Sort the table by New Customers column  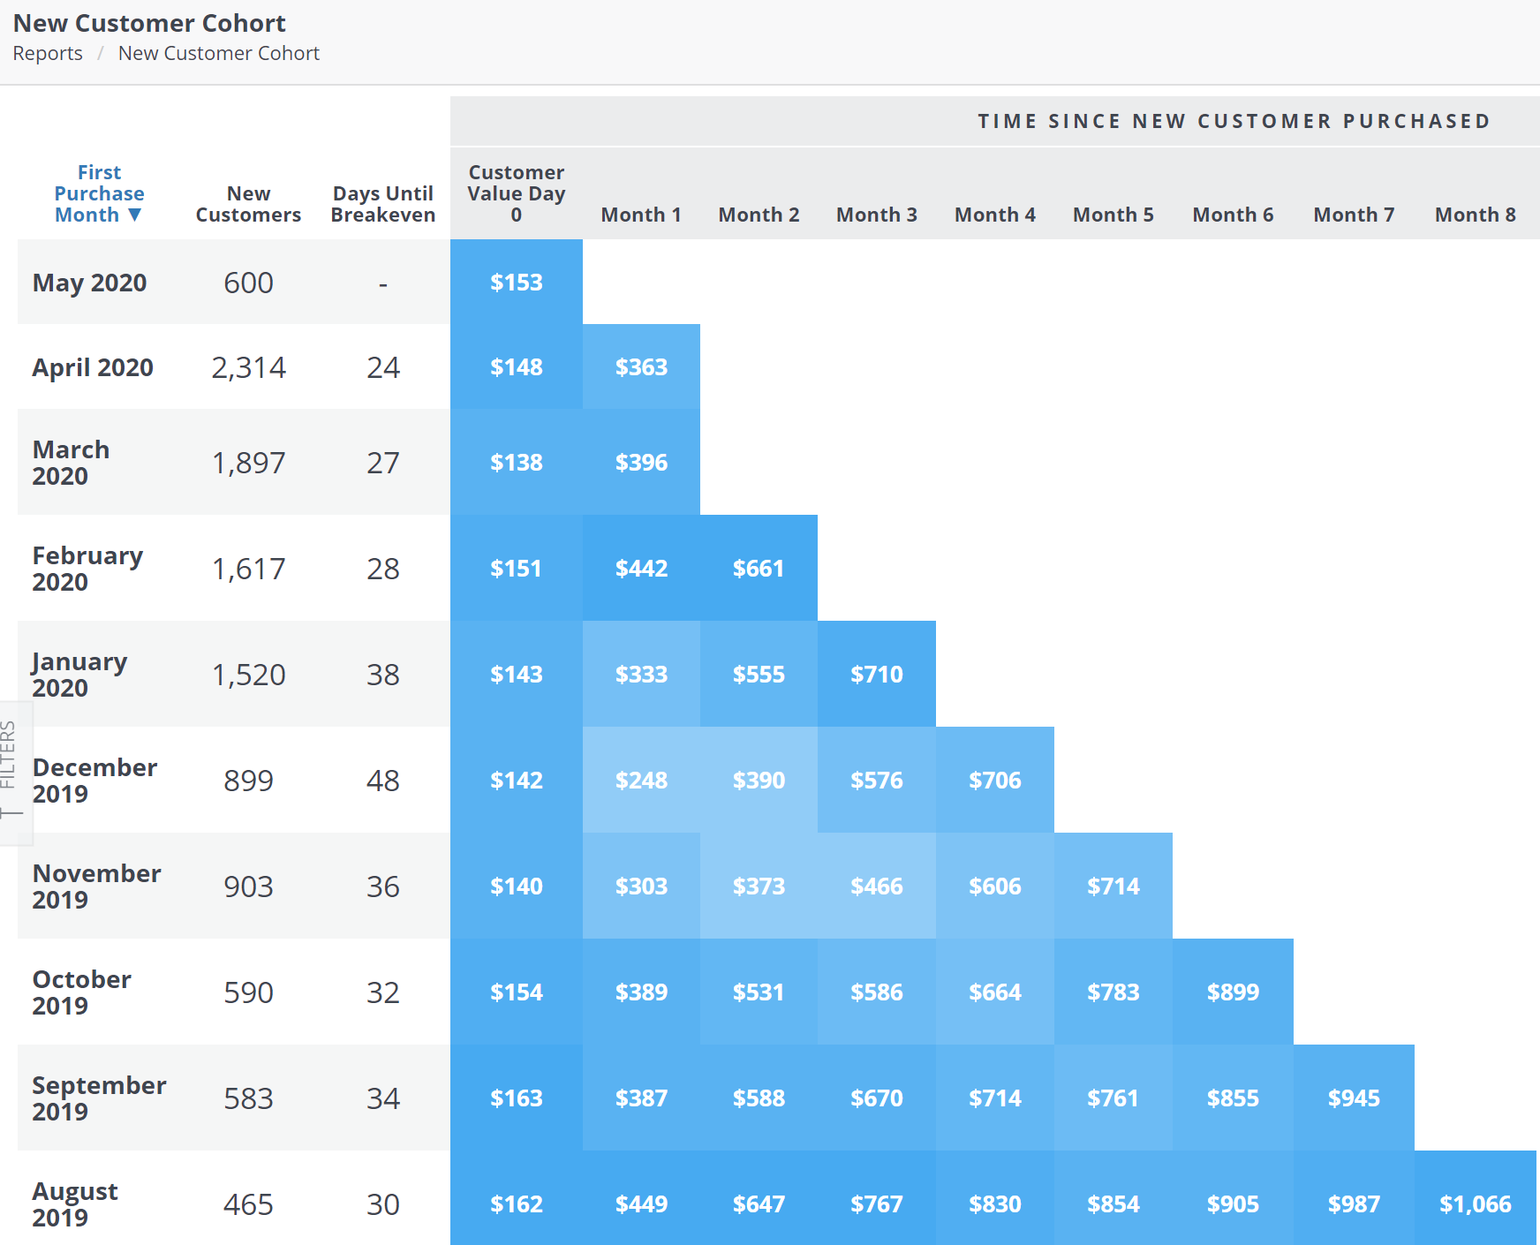tap(248, 204)
